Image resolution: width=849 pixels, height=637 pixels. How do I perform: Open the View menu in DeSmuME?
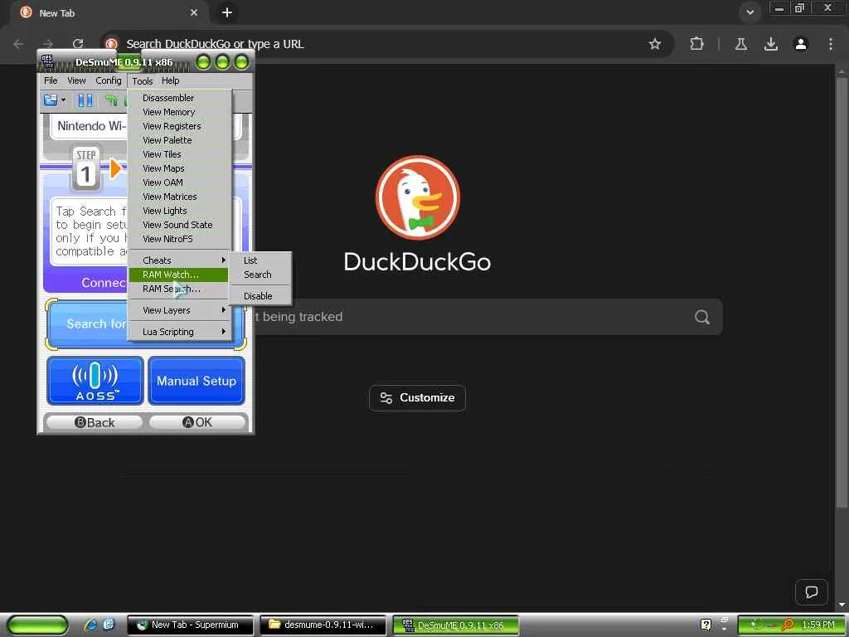coord(76,80)
